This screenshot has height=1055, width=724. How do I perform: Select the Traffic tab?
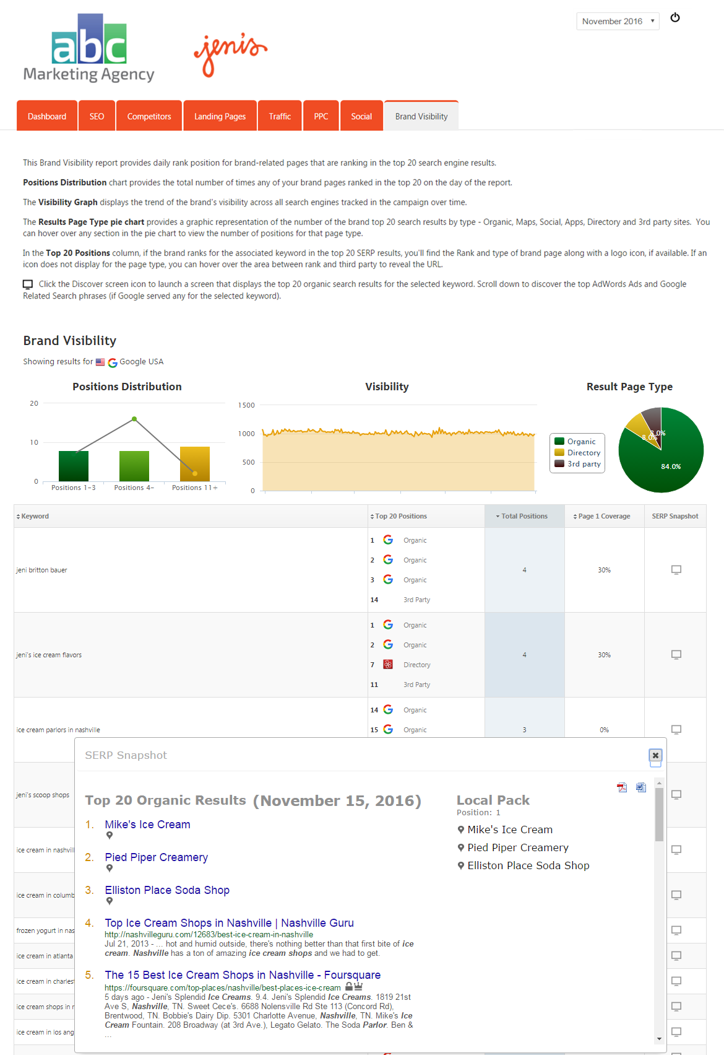[x=280, y=116]
